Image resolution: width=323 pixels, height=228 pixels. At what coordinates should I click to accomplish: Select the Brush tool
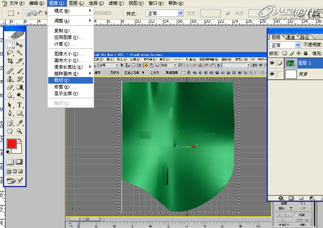[19, 71]
